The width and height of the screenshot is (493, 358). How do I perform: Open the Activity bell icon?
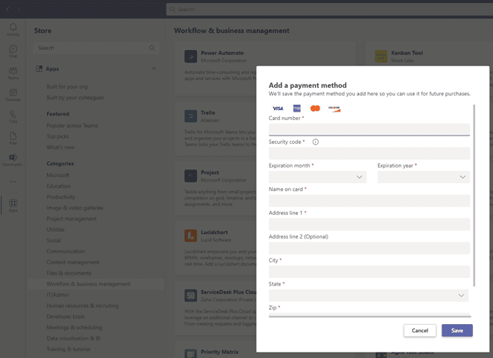13,29
